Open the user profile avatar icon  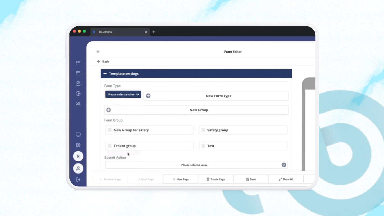(78, 168)
